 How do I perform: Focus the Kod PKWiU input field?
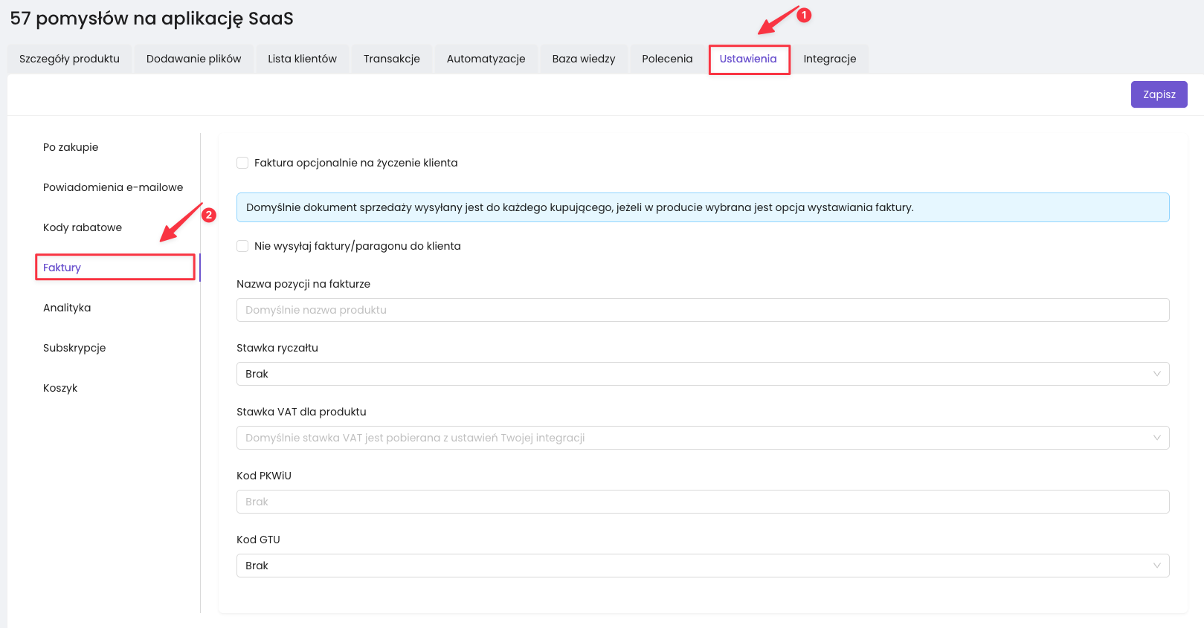pos(702,502)
